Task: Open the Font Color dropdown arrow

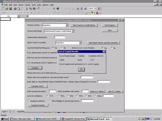Action: pos(100,13)
